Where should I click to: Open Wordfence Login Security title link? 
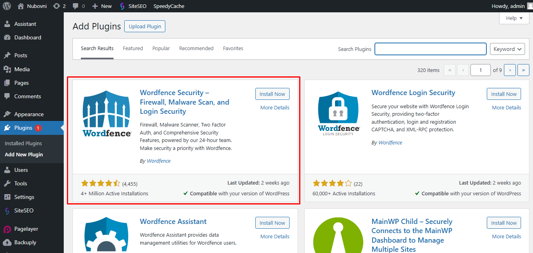[x=413, y=93]
